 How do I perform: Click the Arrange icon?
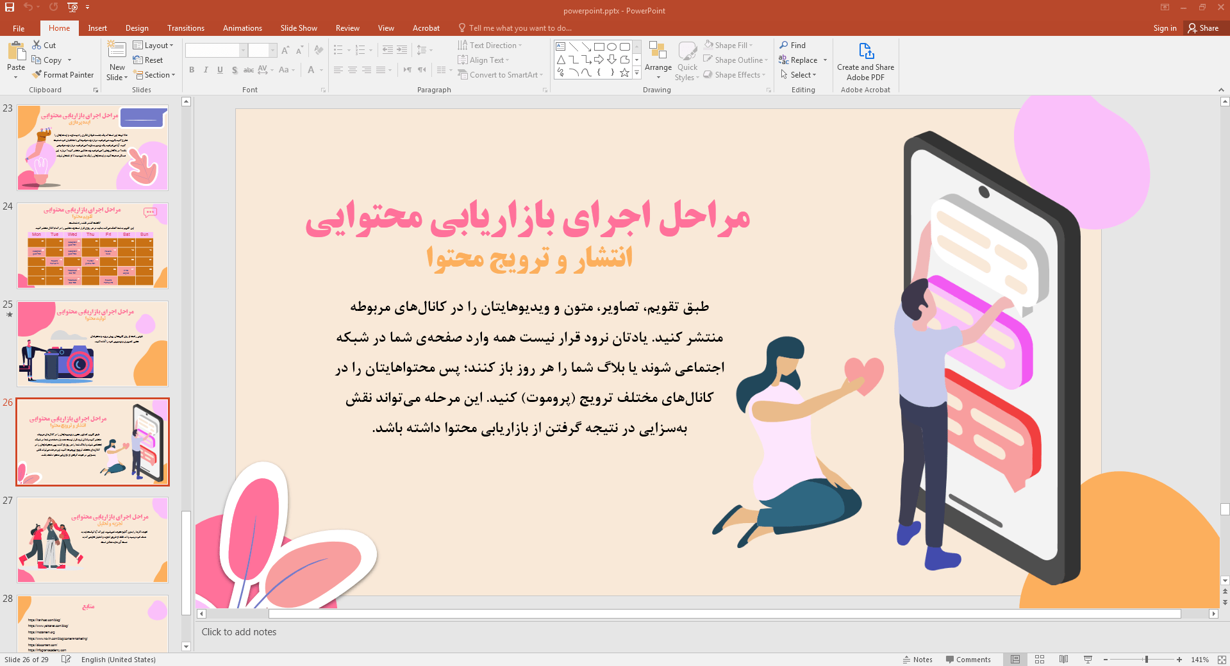[x=658, y=51]
